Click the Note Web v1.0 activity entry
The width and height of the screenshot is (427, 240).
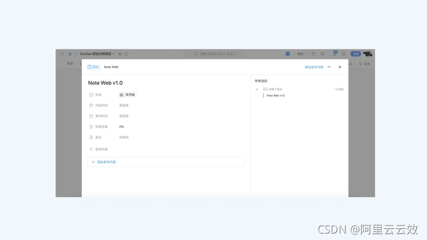coord(275,96)
